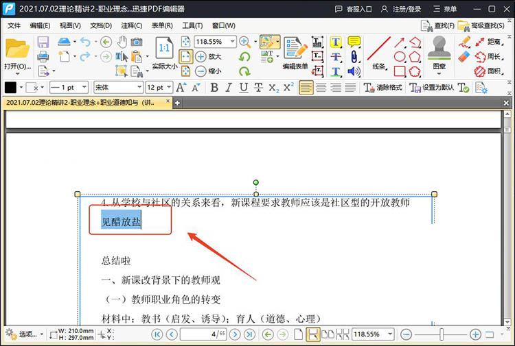515x346 pixels.
Task: Click 注册/登录 to sign in
Action: (401, 9)
